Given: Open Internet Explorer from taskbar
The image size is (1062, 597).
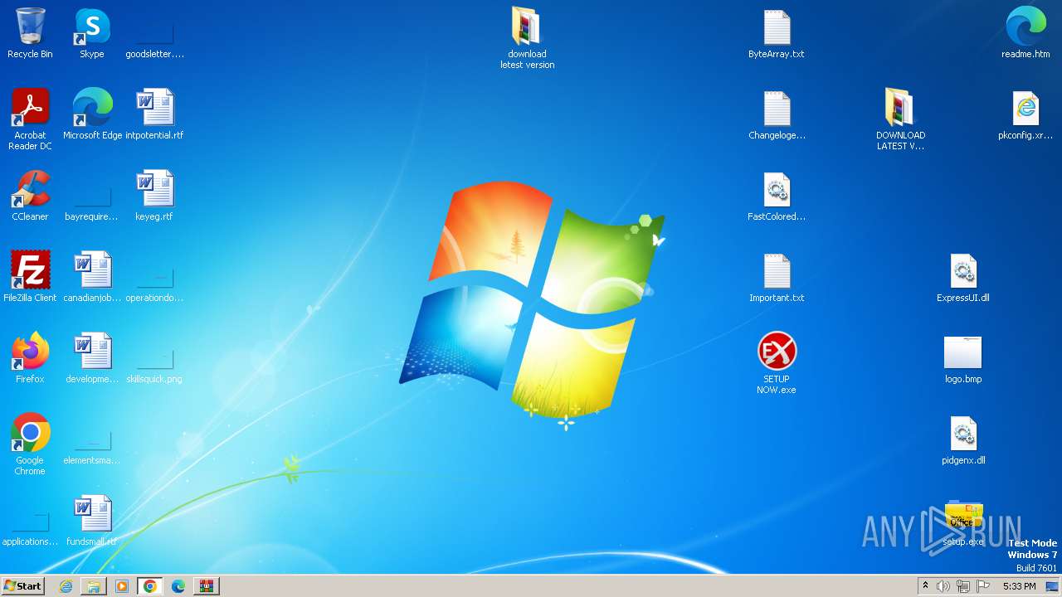Looking at the screenshot, I should (x=66, y=586).
